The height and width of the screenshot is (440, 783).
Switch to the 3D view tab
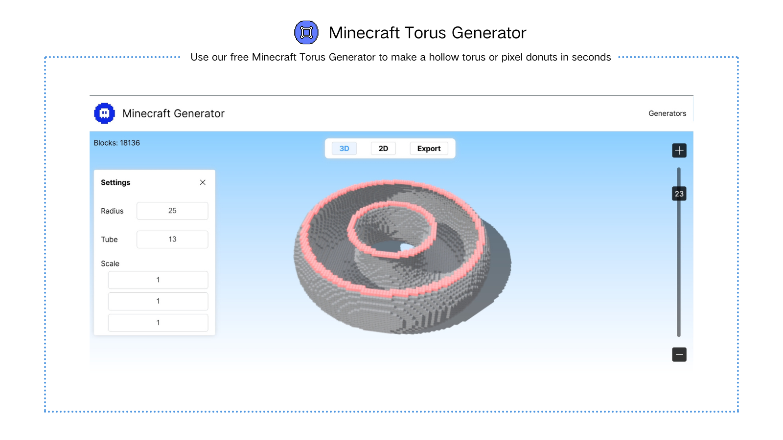[344, 149]
